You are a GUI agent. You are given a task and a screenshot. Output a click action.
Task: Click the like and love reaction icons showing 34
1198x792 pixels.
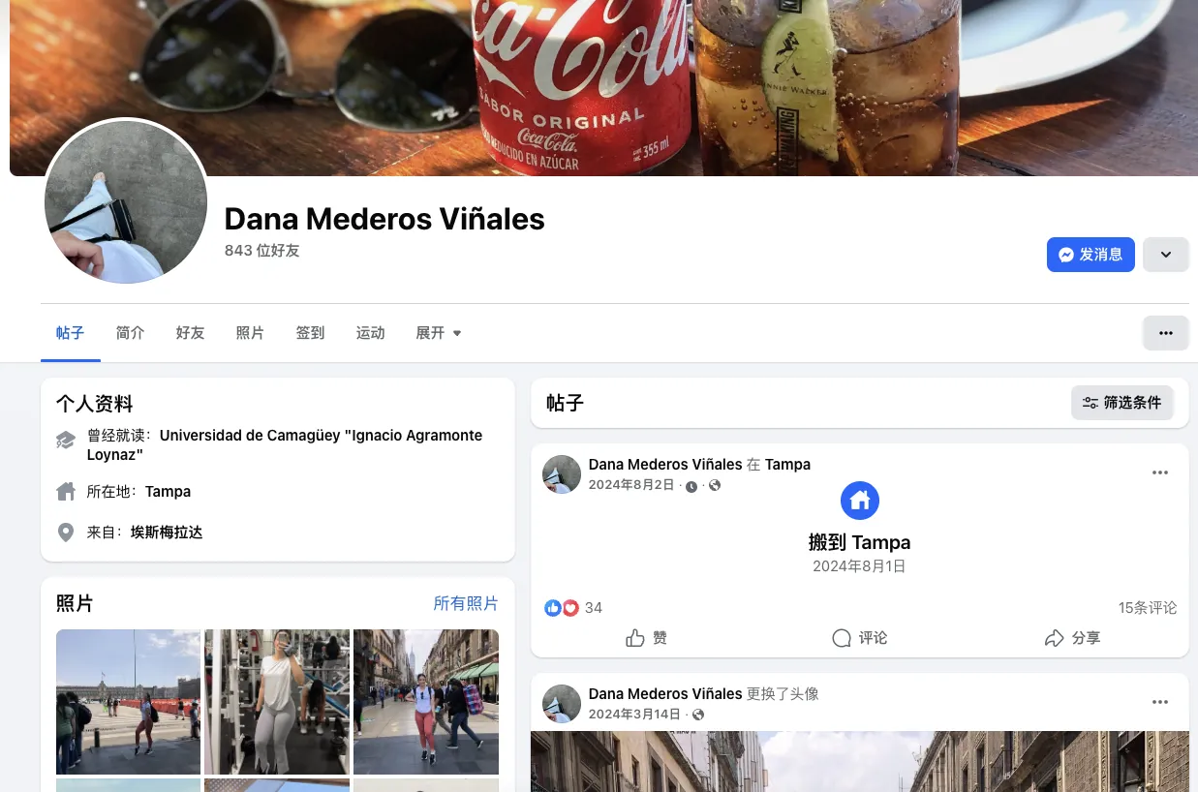pos(563,607)
